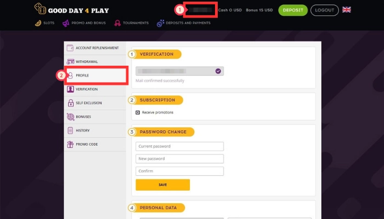The height and width of the screenshot is (219, 384).
Task: Click the Promo and Bonus megaphone icon
Action: pos(66,23)
